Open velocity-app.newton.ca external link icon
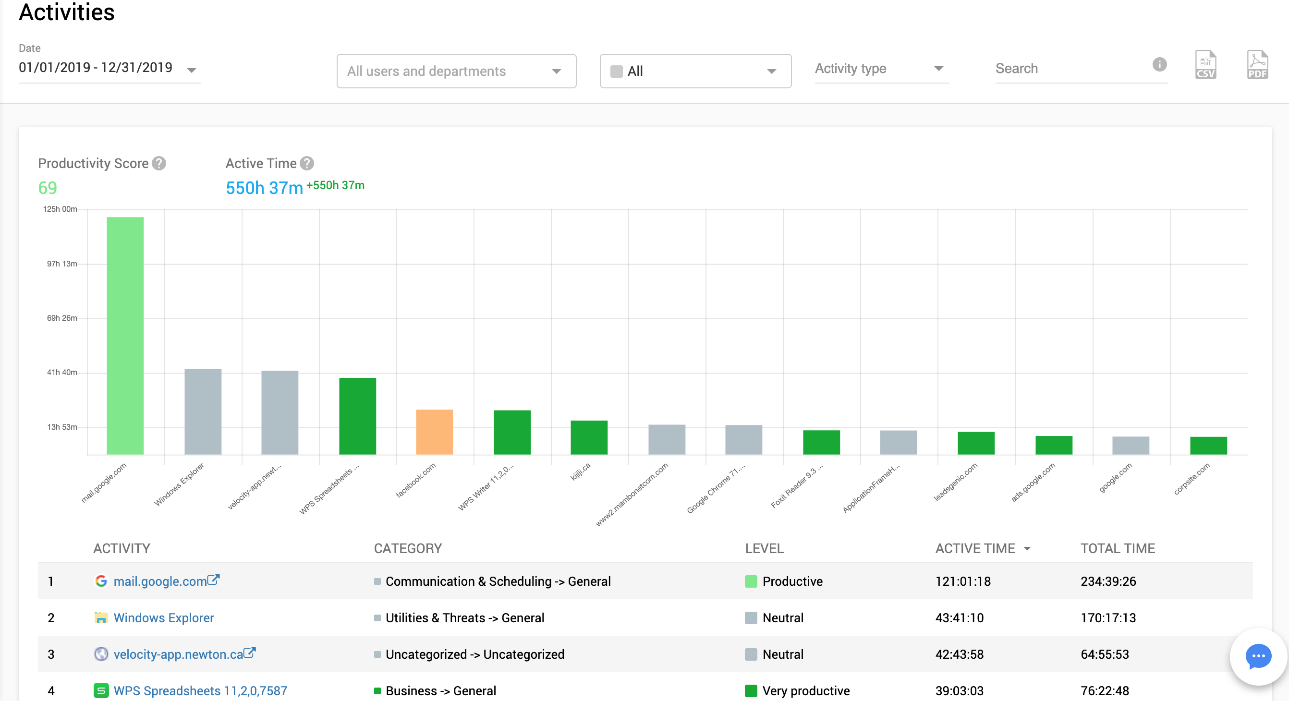Image resolution: width=1289 pixels, height=701 pixels. 250,653
